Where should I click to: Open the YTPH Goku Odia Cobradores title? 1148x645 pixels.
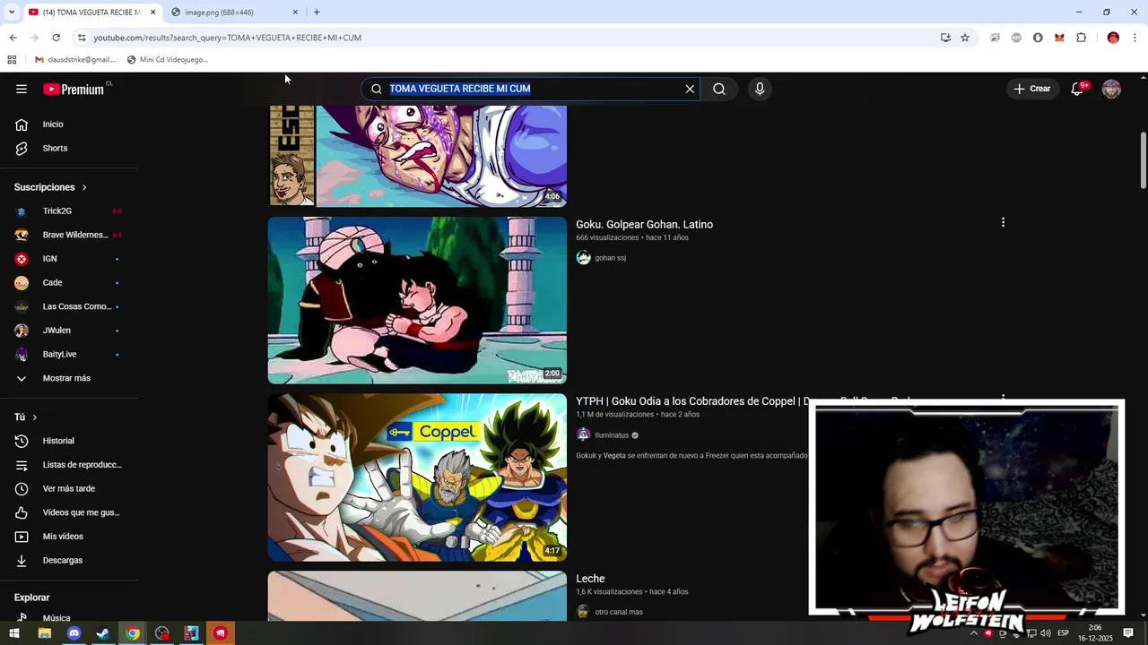click(691, 401)
